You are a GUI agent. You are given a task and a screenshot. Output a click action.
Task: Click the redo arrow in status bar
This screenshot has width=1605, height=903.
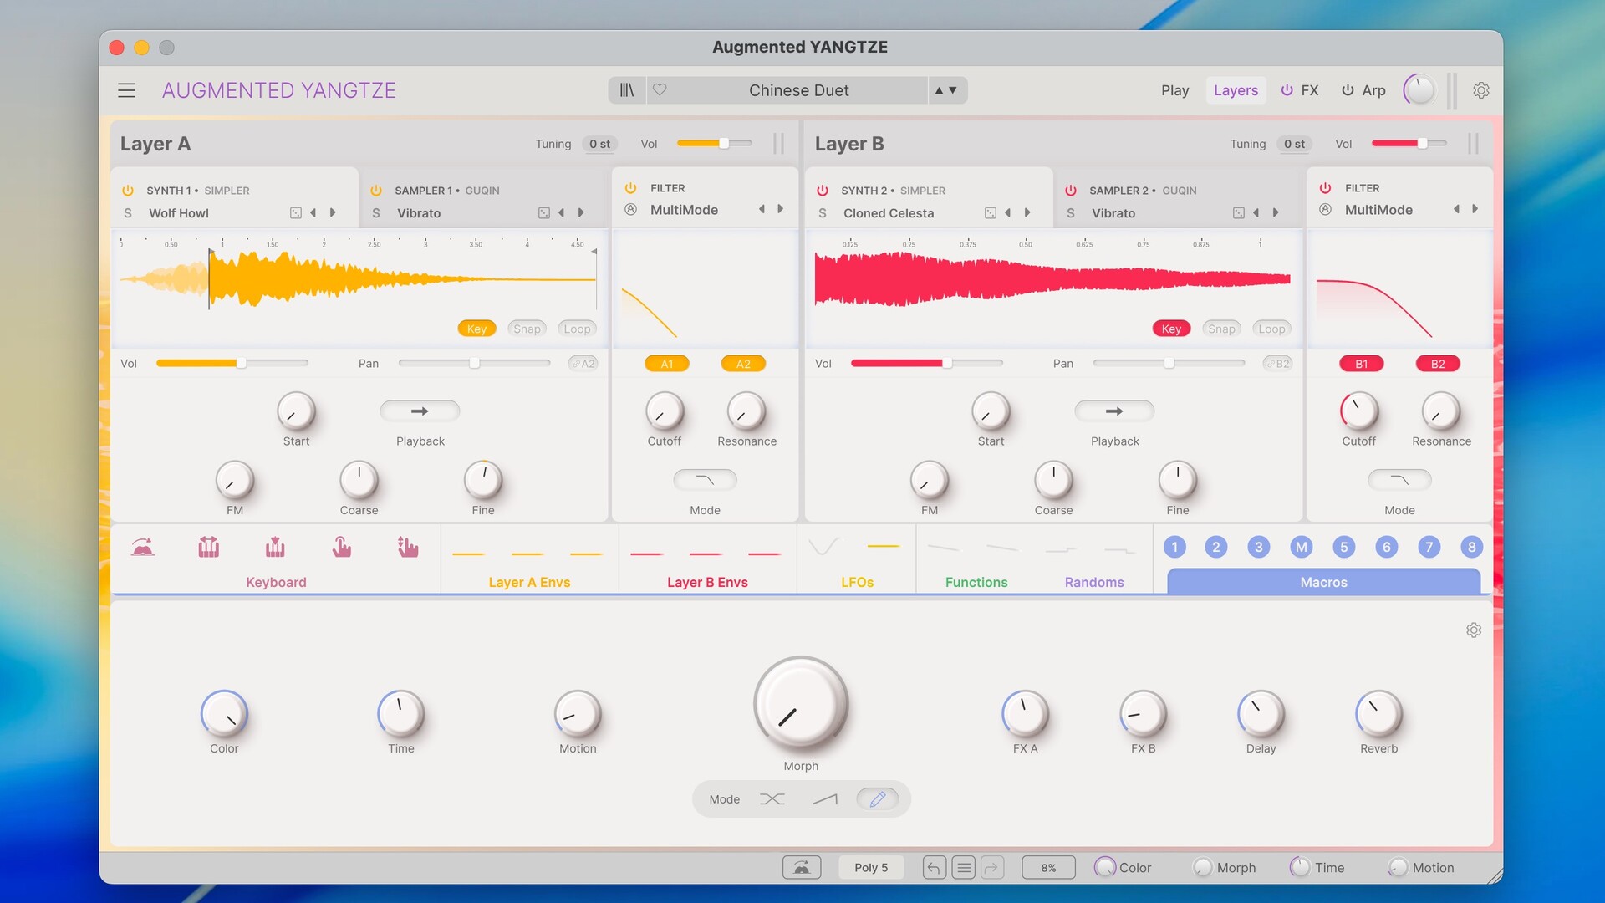991,868
